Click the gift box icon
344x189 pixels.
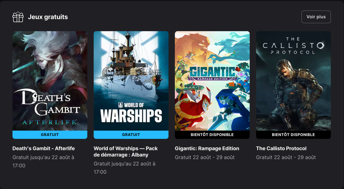[x=18, y=17]
